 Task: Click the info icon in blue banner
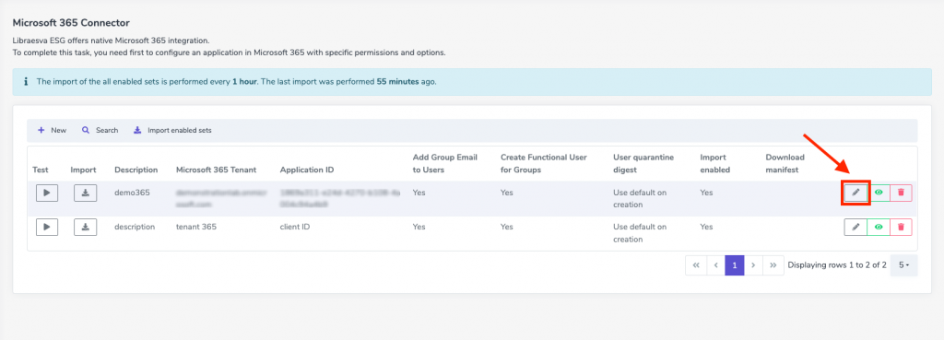[25, 81]
